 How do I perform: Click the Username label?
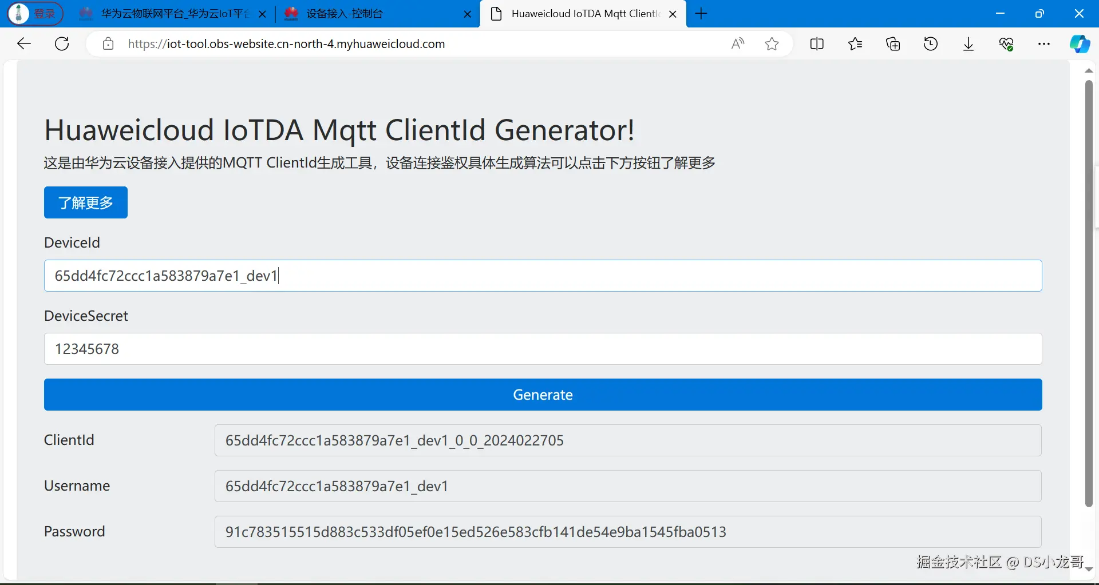(x=77, y=485)
